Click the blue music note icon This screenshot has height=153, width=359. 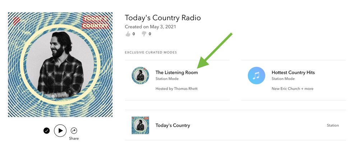[x=257, y=75]
